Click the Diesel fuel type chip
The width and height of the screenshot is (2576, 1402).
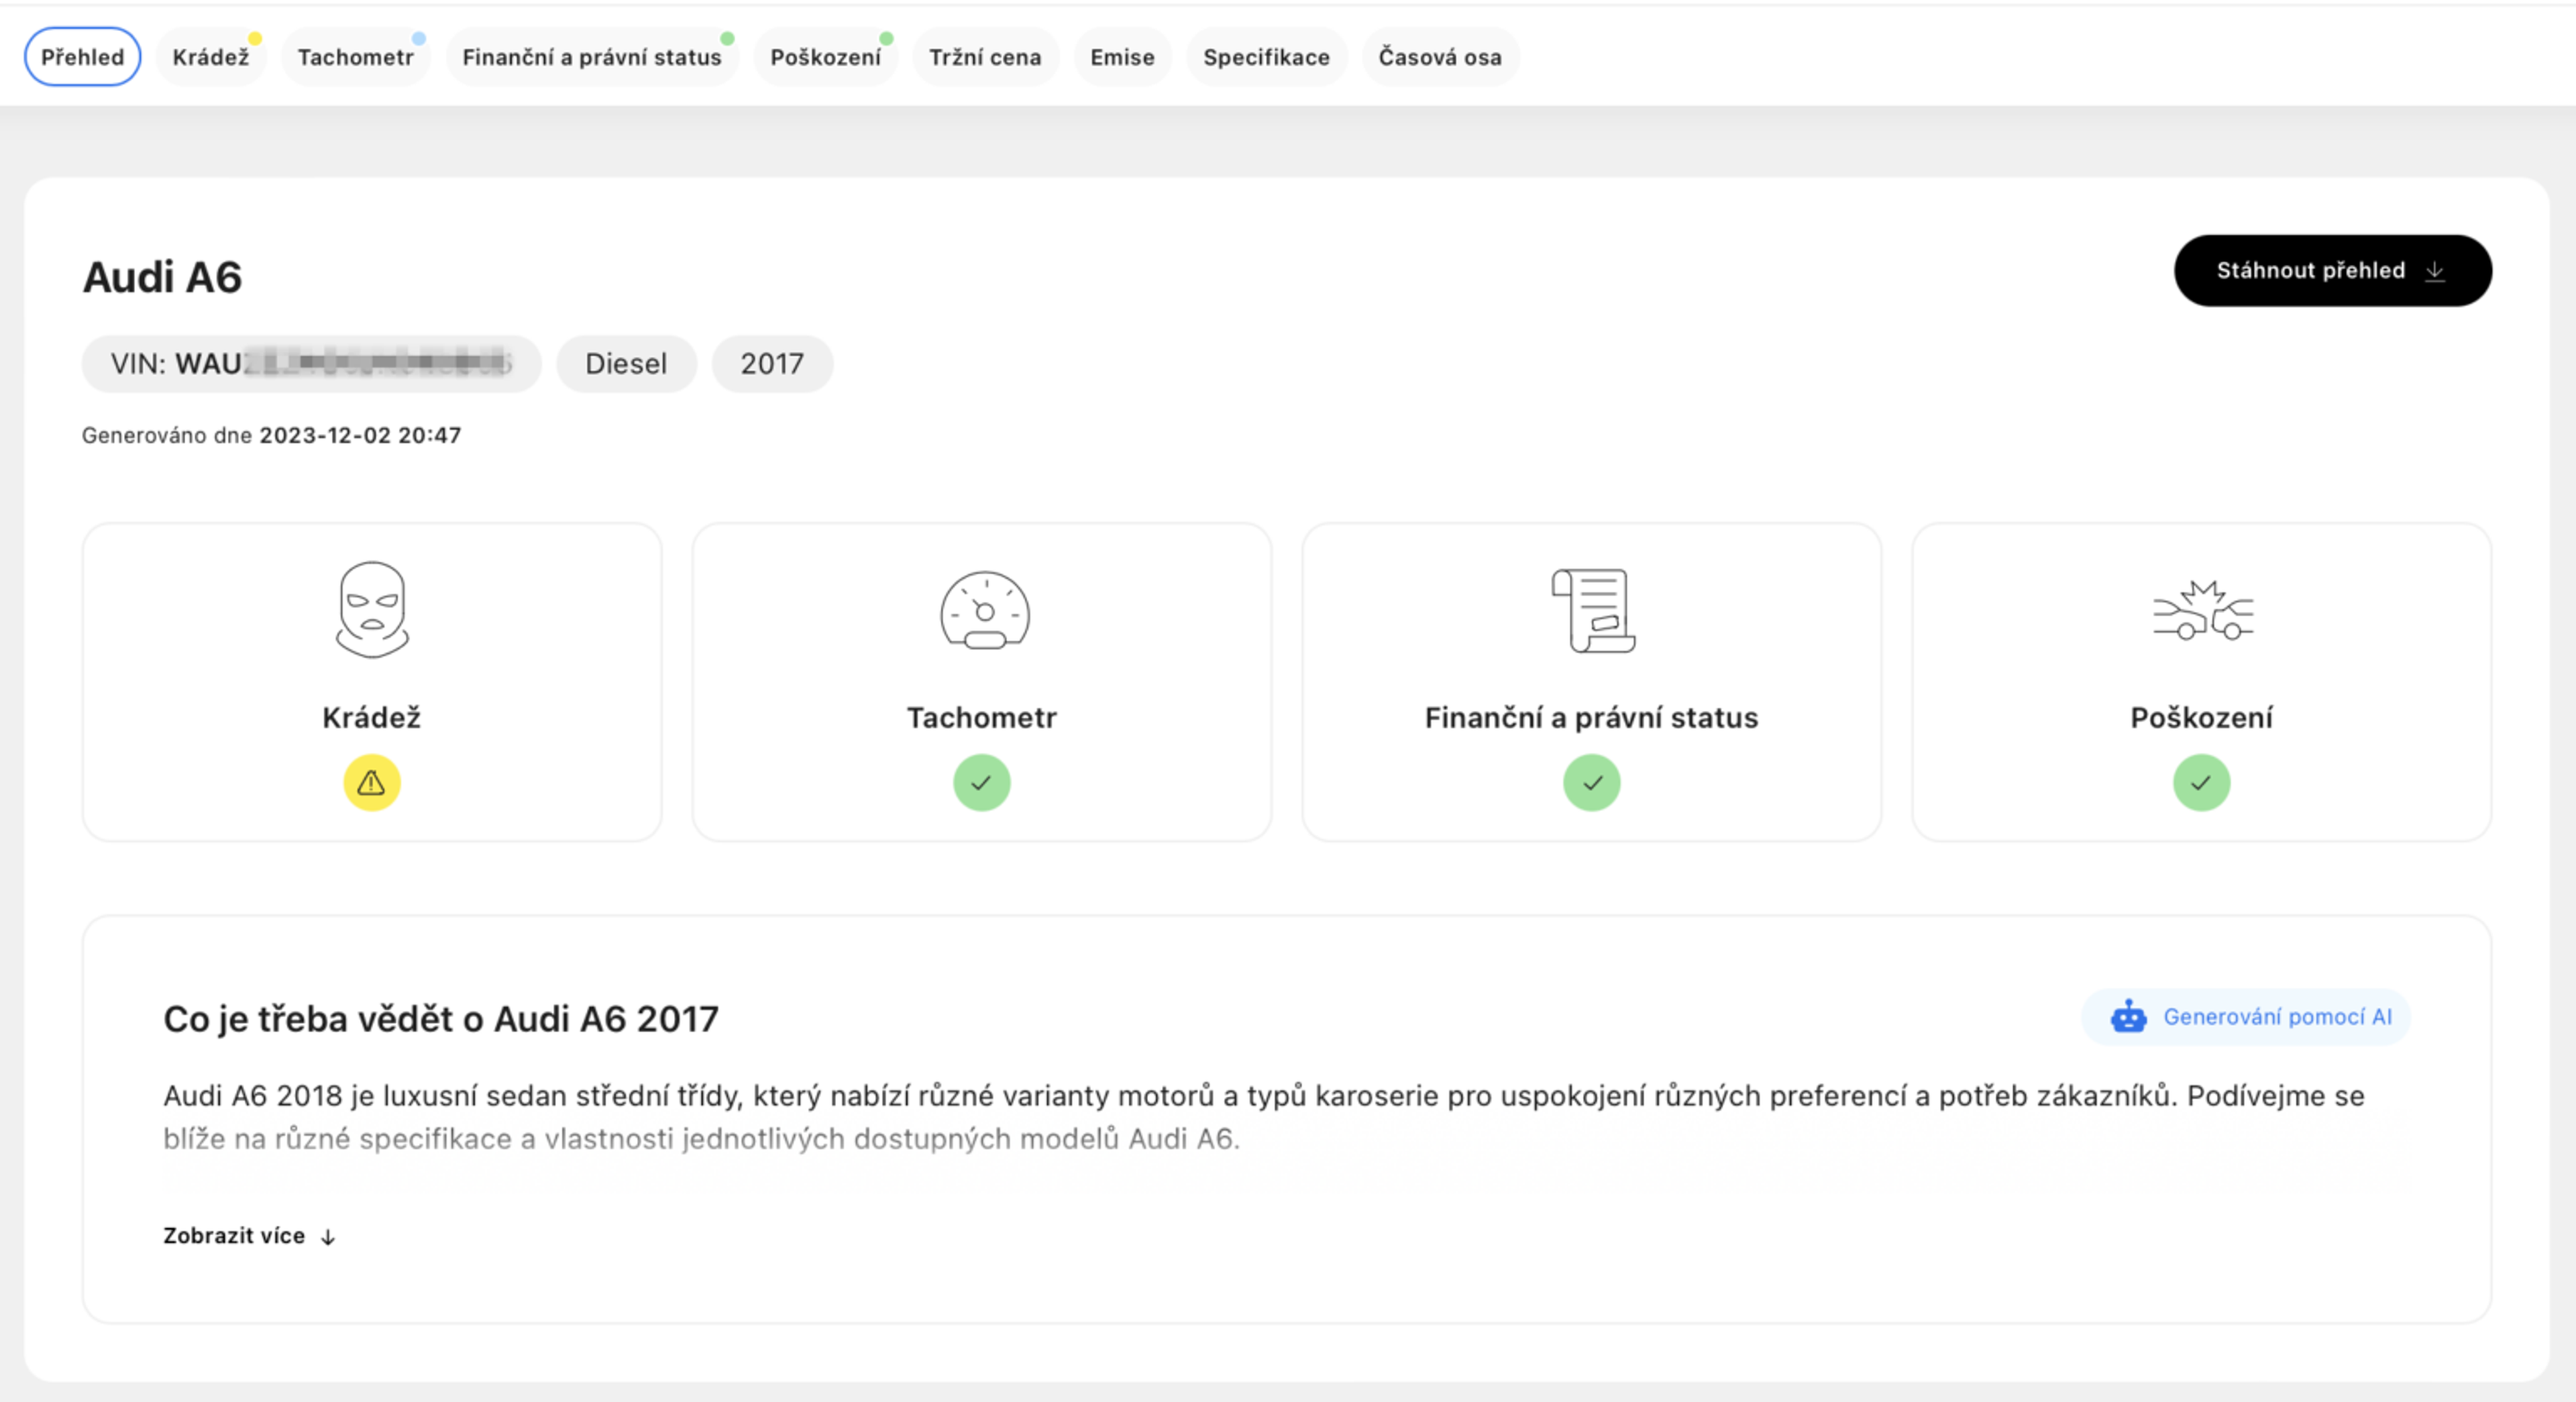626,364
